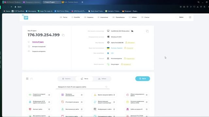Screen dimensions: 209x117
Task: Click the 2ip site logo
Action: point(25,17)
